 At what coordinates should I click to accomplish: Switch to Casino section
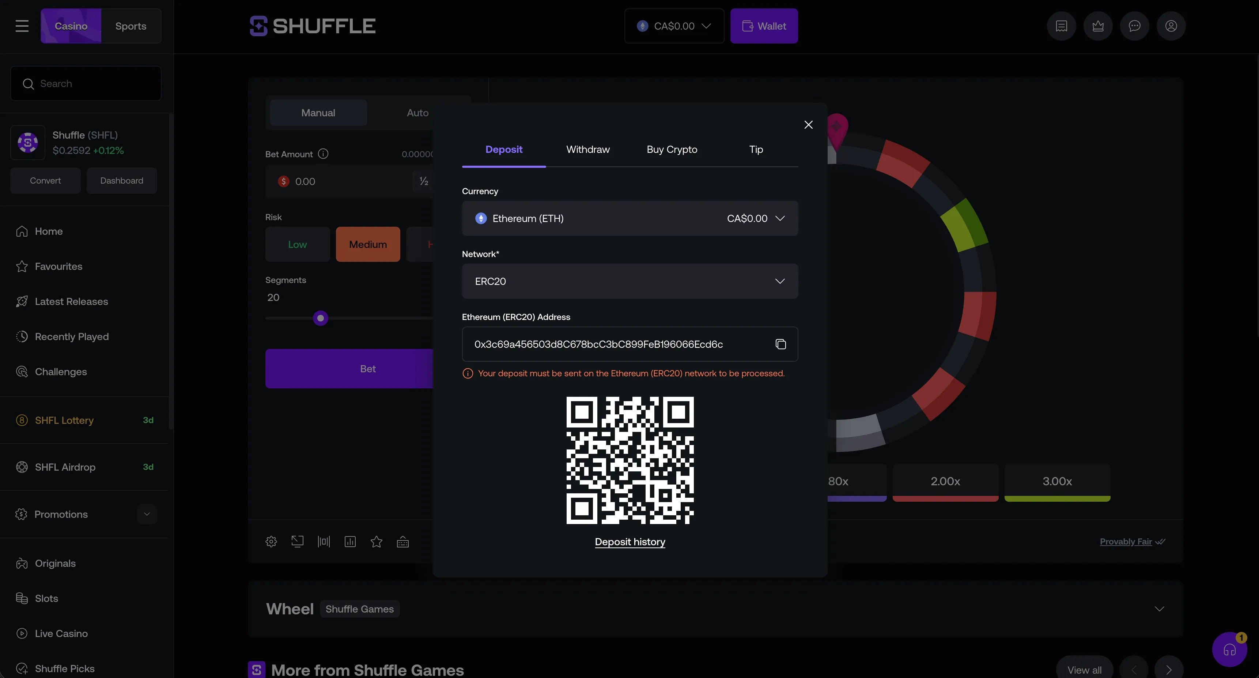pyautogui.click(x=71, y=26)
